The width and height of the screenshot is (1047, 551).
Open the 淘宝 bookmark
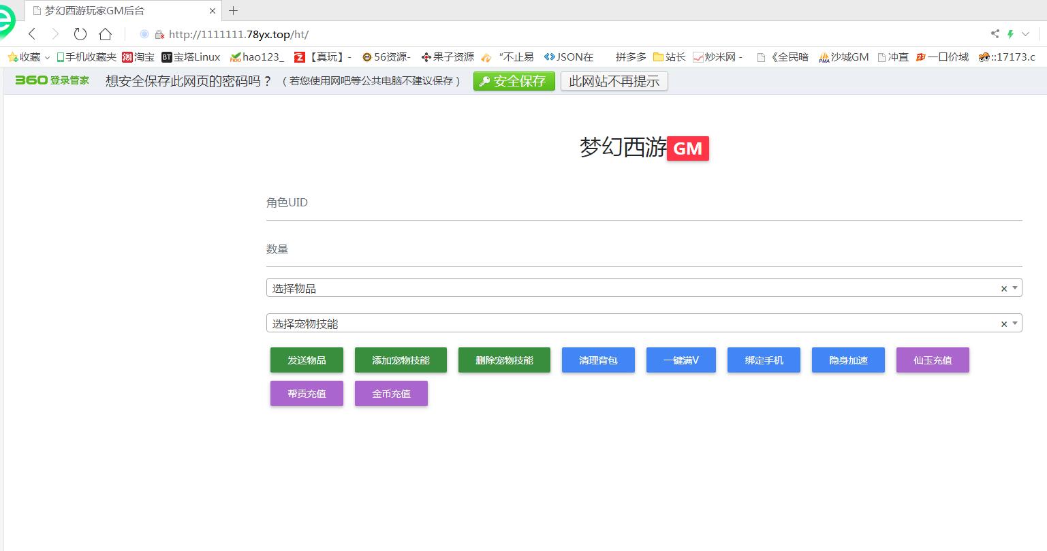[x=138, y=57]
